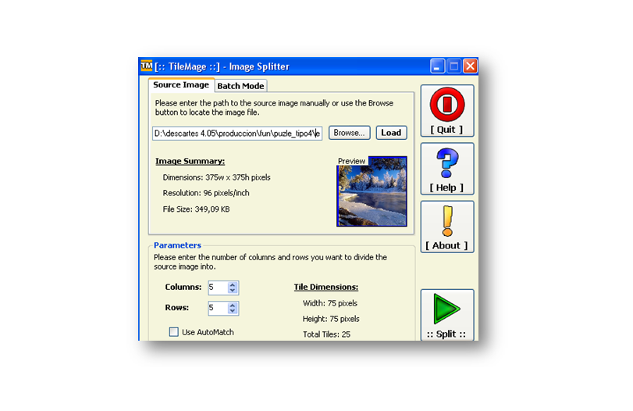The image size is (633, 411).
Task: Click inside the Columns value field
Action: pos(218,288)
